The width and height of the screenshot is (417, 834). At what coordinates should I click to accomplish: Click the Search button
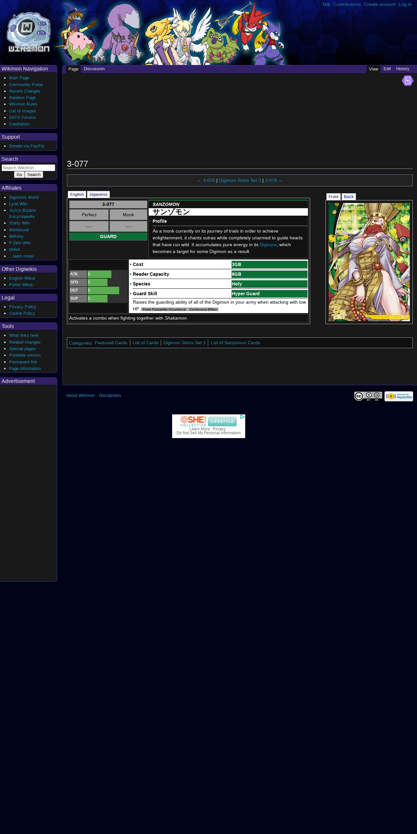point(34,175)
